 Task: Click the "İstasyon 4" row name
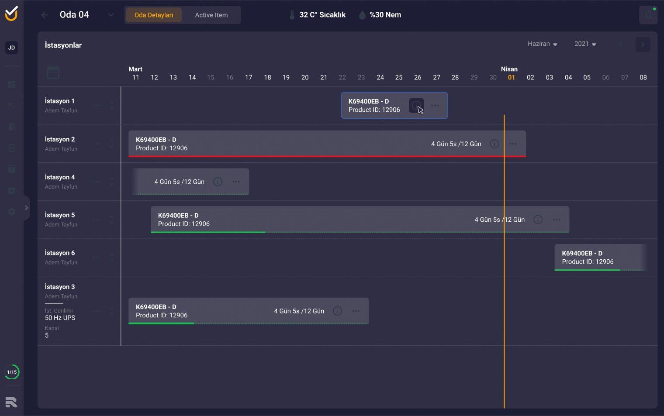(60, 177)
